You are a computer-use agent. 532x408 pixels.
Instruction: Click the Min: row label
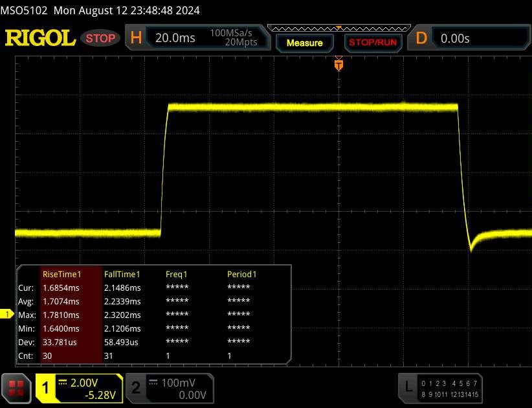pyautogui.click(x=27, y=328)
